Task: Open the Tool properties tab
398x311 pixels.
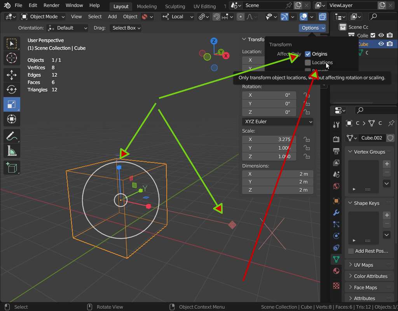Action: (x=336, y=125)
